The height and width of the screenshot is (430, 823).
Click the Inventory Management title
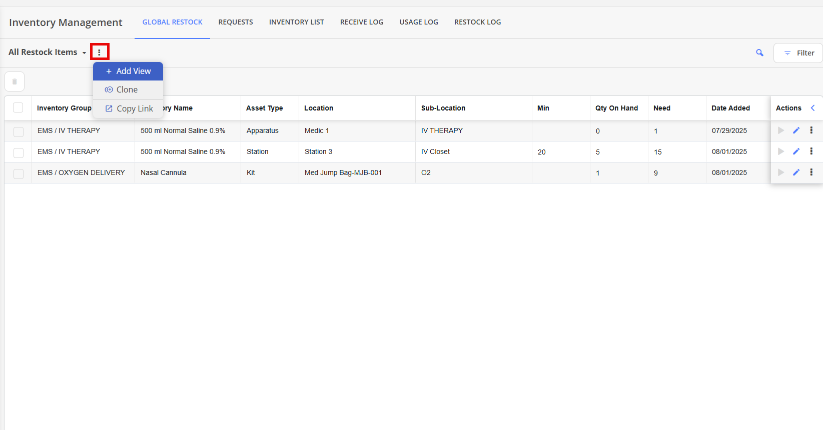[x=66, y=22]
